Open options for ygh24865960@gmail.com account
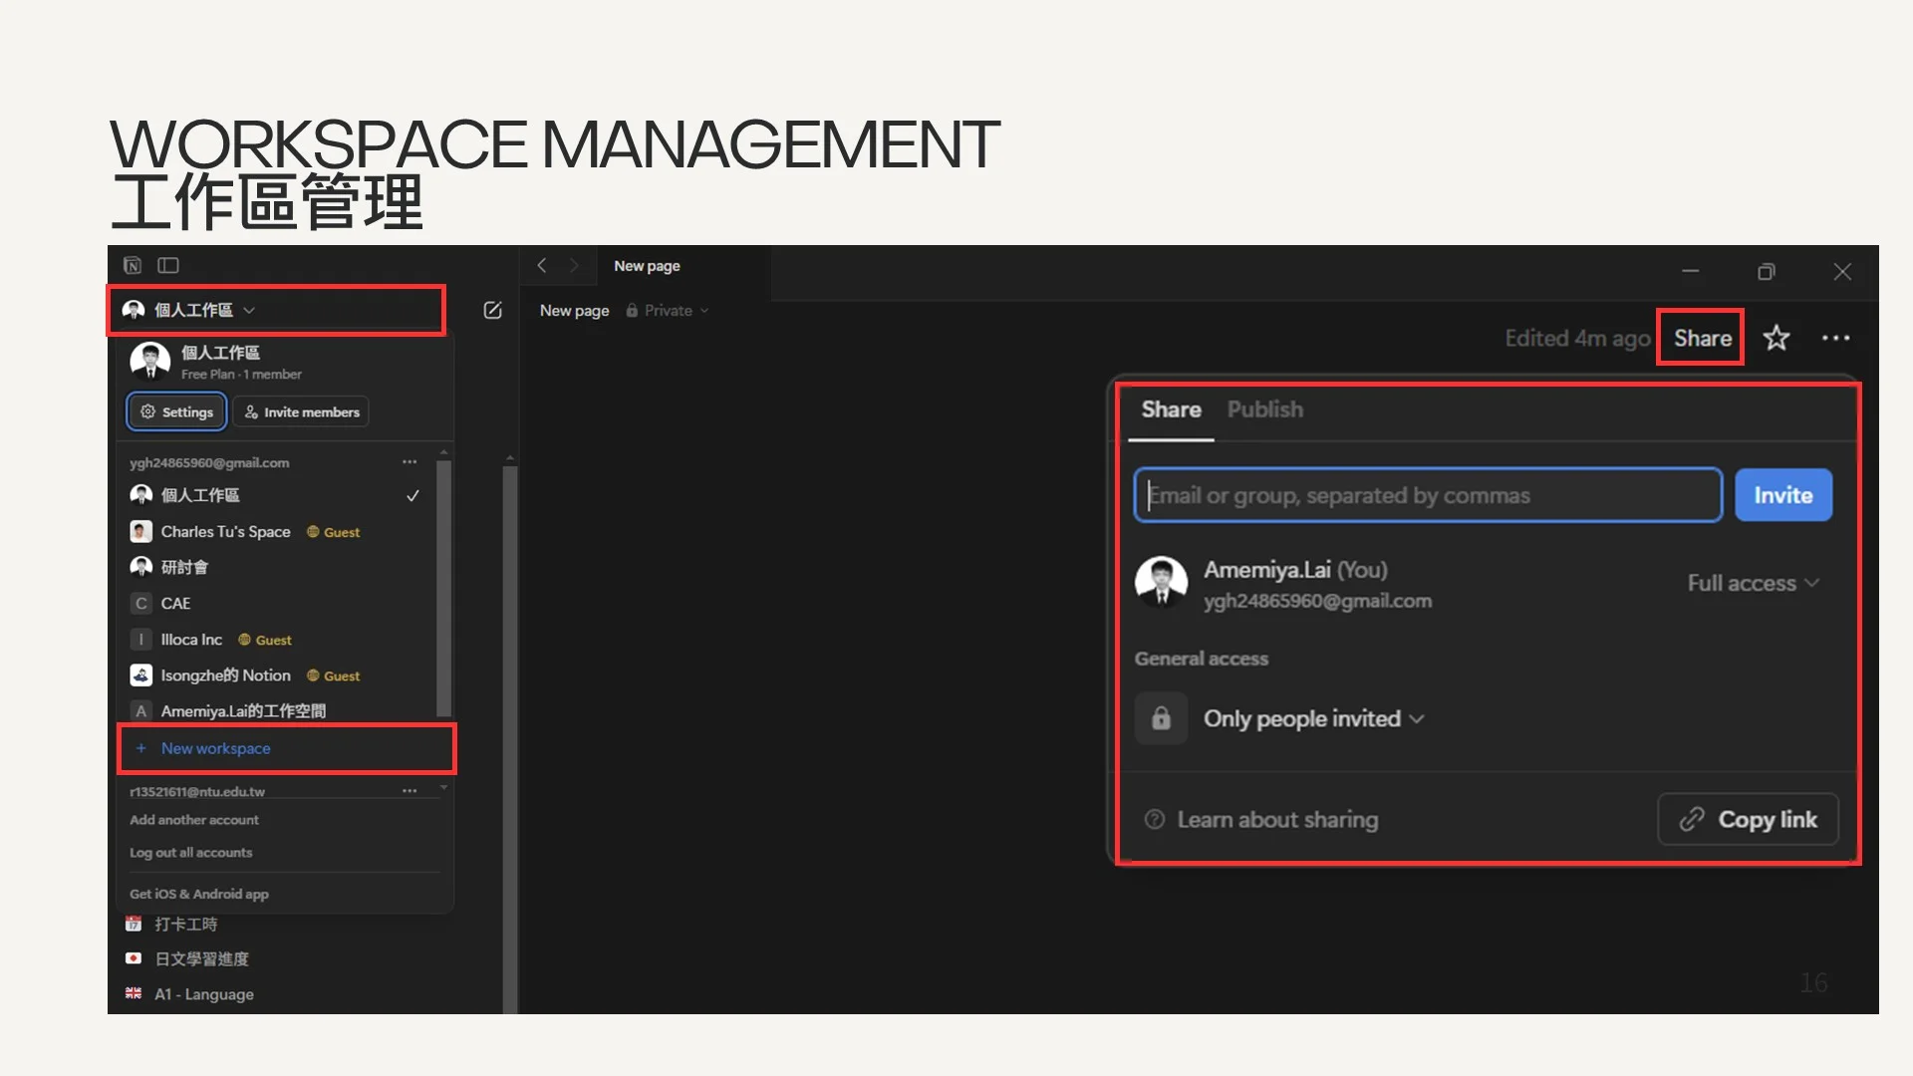Screen dimensions: 1913x1076 [x=410, y=462]
